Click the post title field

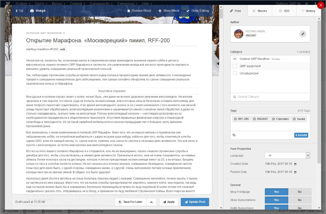coord(112,41)
